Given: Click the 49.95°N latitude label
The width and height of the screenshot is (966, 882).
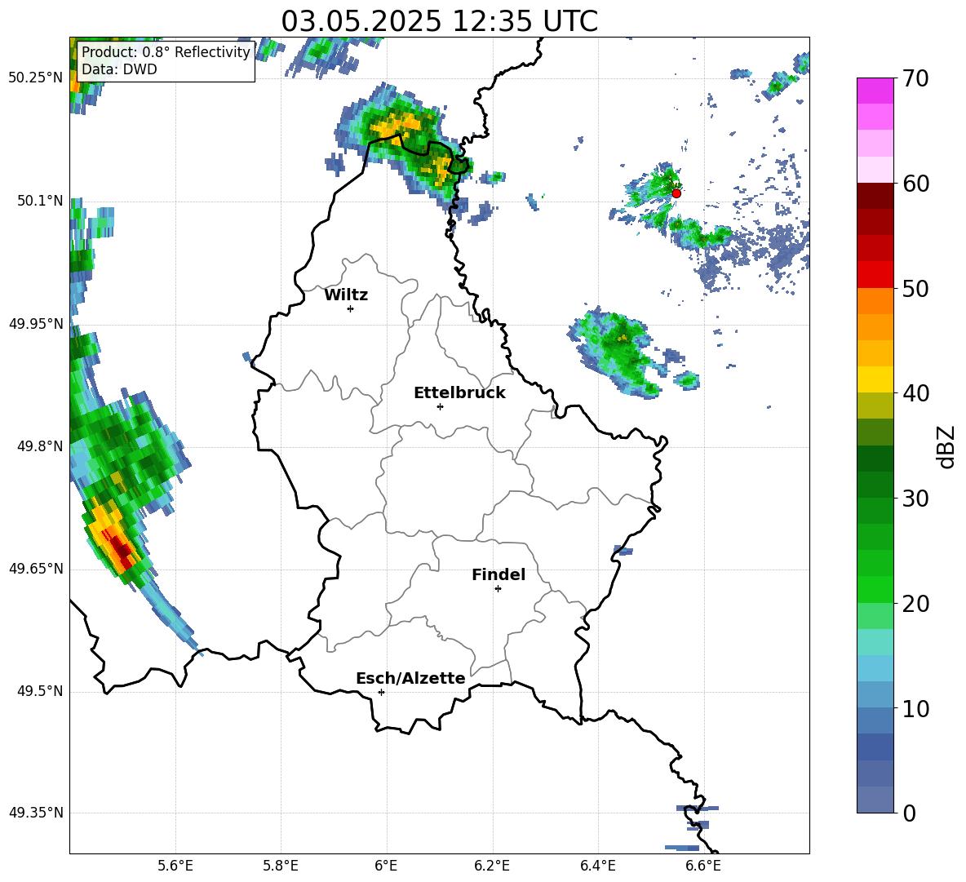Looking at the screenshot, I should 36,324.
